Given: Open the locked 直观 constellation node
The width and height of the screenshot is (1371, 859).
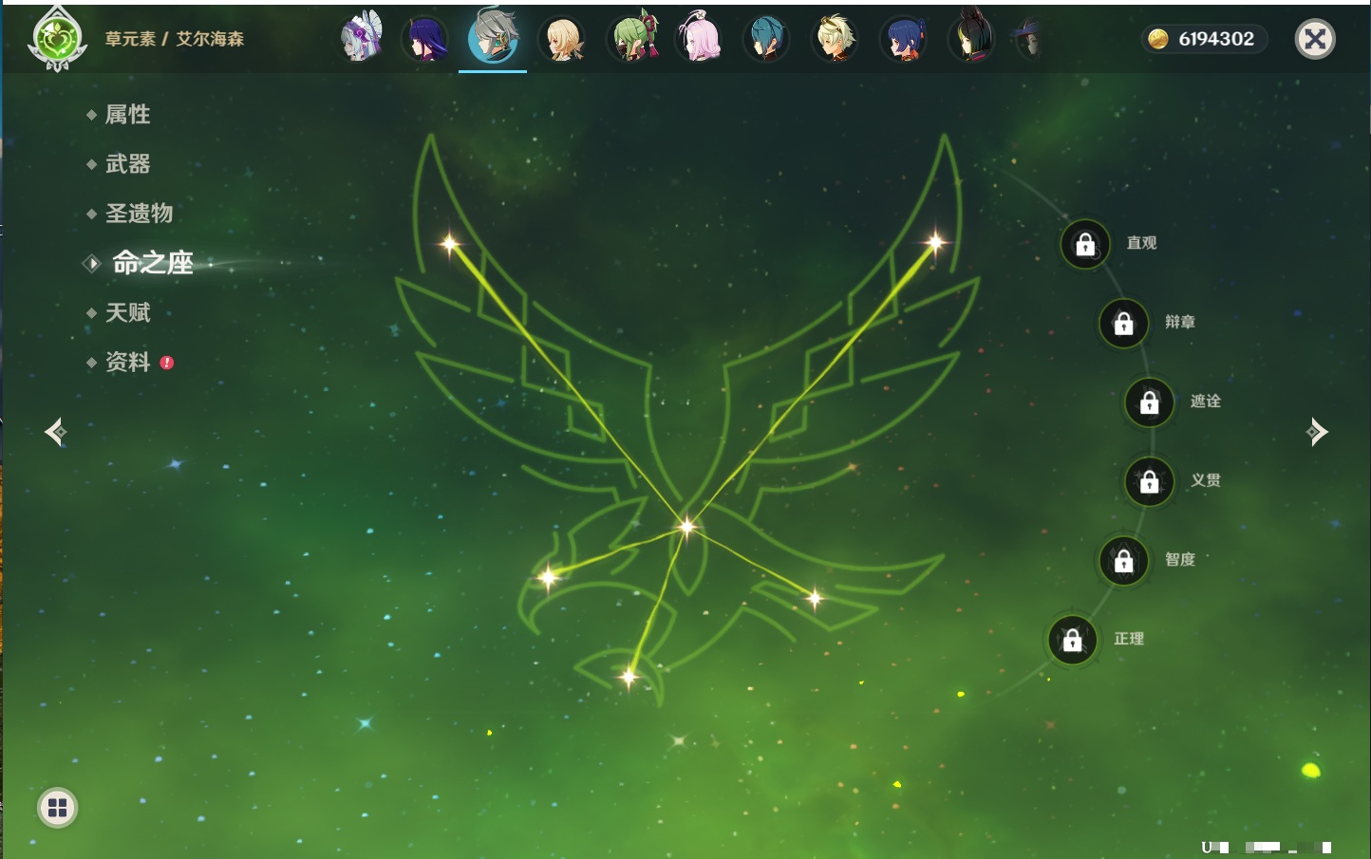Looking at the screenshot, I should pos(1085,245).
